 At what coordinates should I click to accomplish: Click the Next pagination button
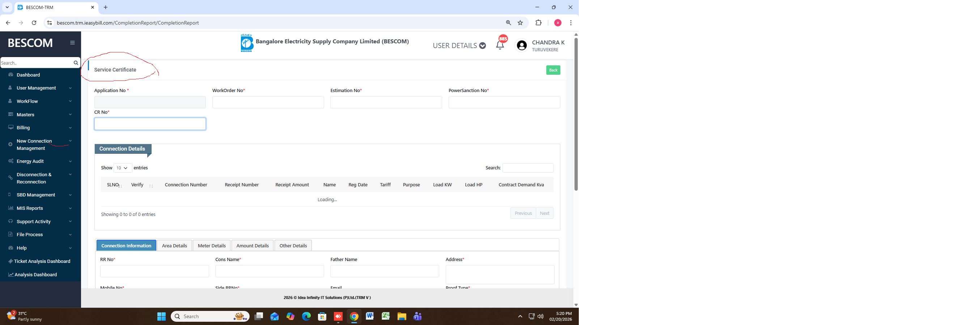pyautogui.click(x=544, y=213)
